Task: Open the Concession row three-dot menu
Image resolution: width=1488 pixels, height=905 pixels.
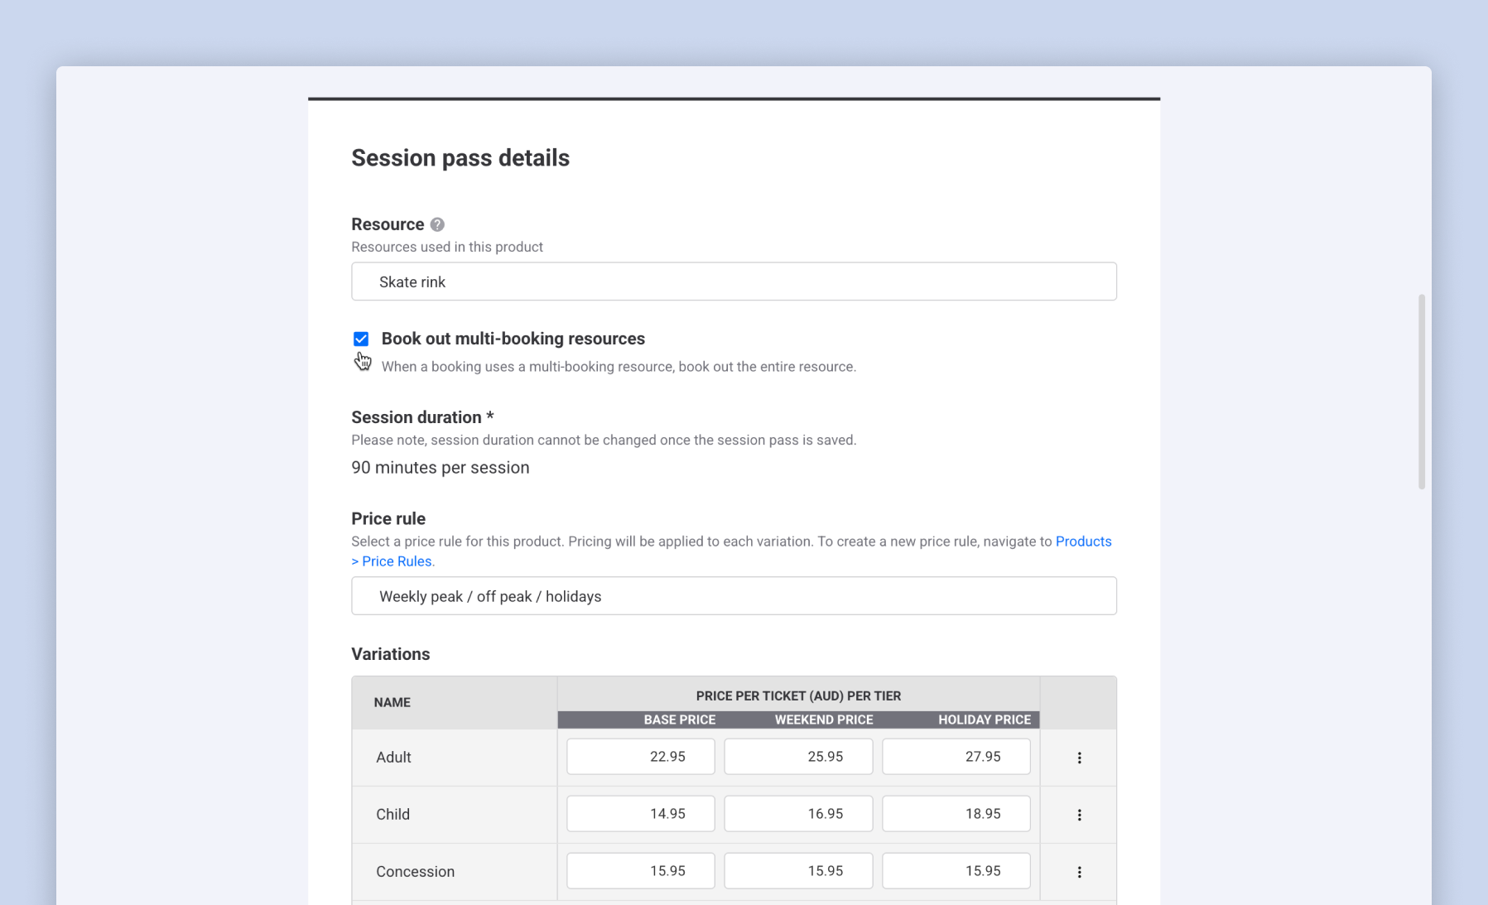Action: [x=1079, y=872]
